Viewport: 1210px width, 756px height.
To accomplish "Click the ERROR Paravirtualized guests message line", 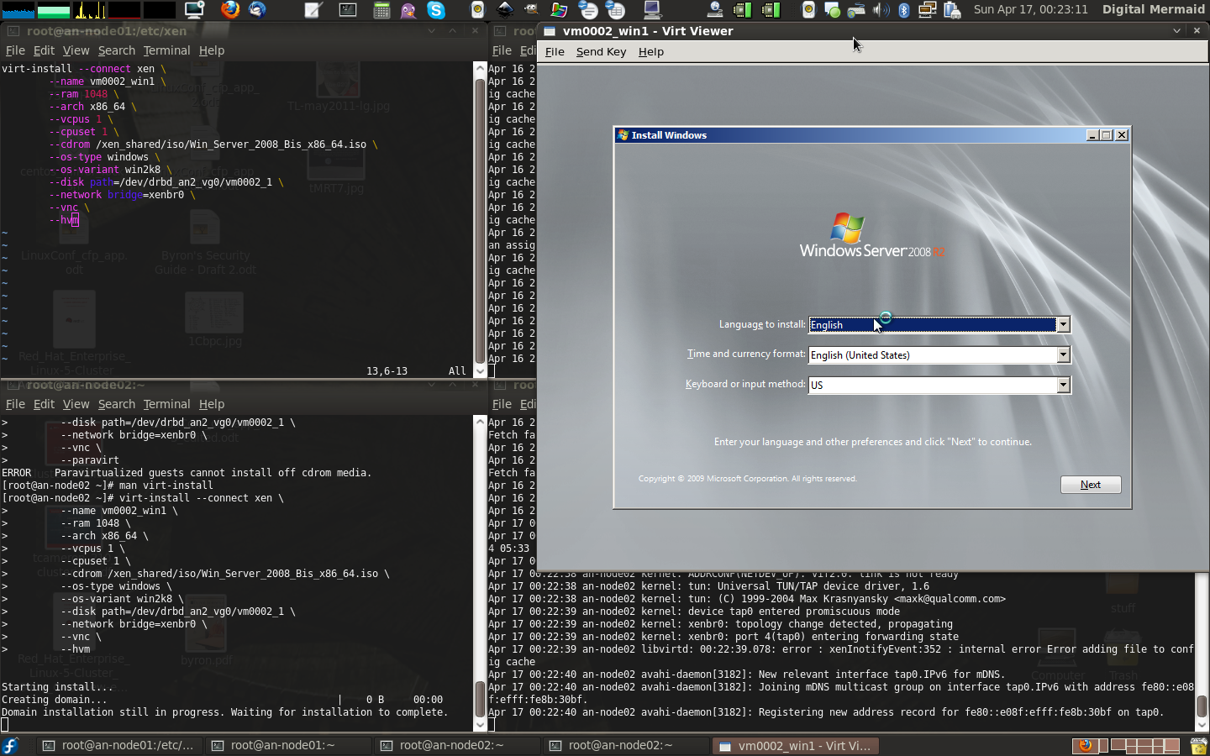I will [x=187, y=473].
